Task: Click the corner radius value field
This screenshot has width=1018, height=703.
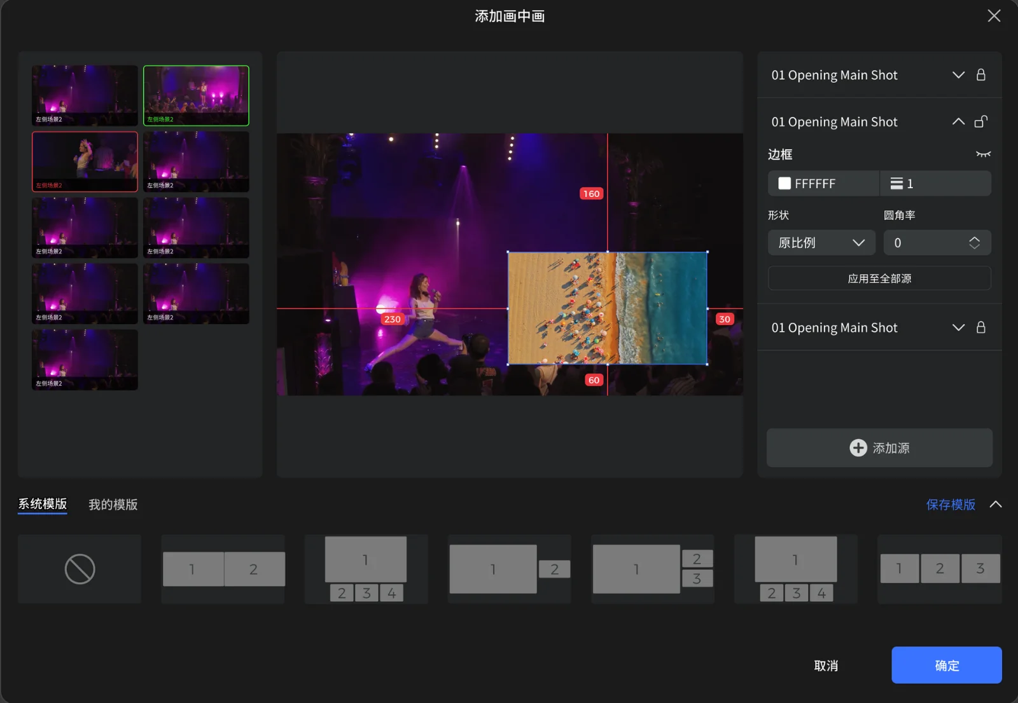Action: click(x=937, y=243)
